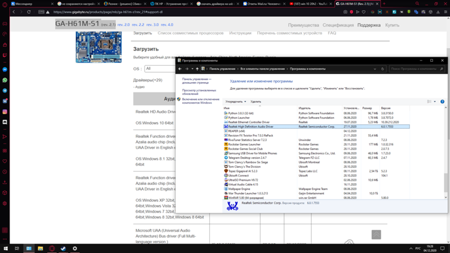The height and width of the screenshot is (253, 450).
Task: Open Twitch panel in Opera sidebar
Action: tap(5, 55)
